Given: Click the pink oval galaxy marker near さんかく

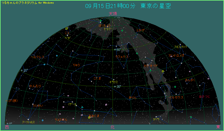Looking at the screenshot, I should [208, 79].
